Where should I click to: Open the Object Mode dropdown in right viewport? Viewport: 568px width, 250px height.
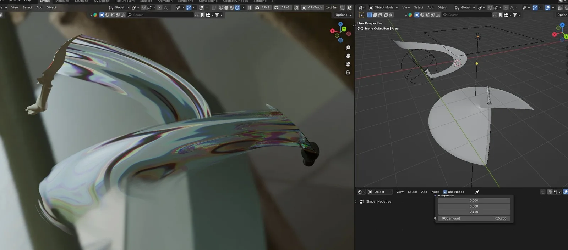point(383,7)
